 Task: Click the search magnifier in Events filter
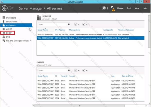pos(69,70)
